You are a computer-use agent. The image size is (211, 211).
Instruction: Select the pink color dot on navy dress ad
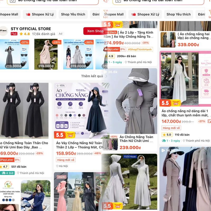(57, 115)
